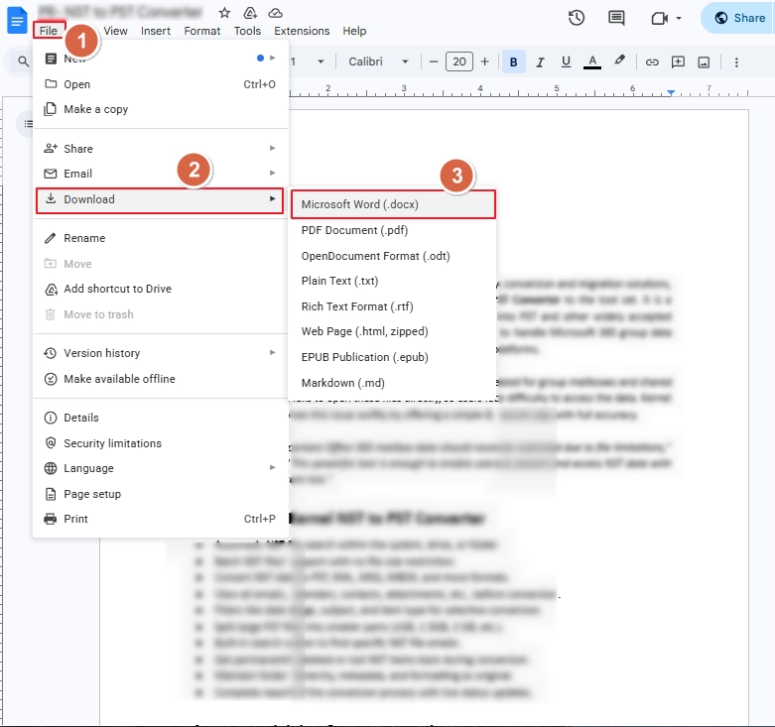Expand the paragraph style dropdown arrow
775x727 pixels.
(x=321, y=61)
